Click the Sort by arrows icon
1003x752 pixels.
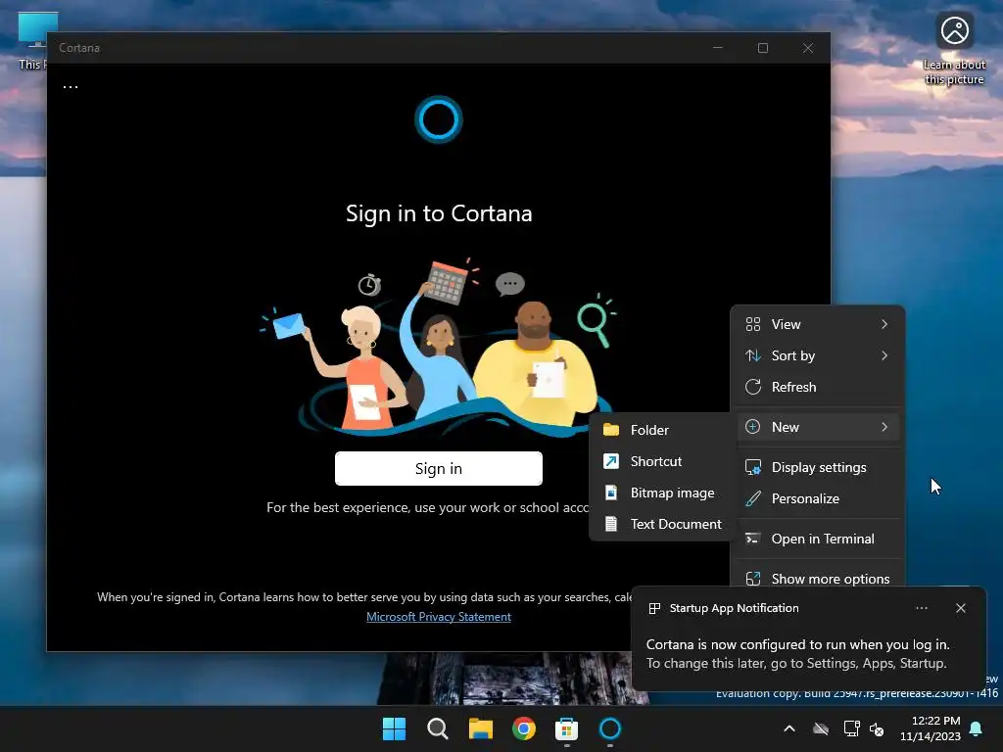point(753,355)
